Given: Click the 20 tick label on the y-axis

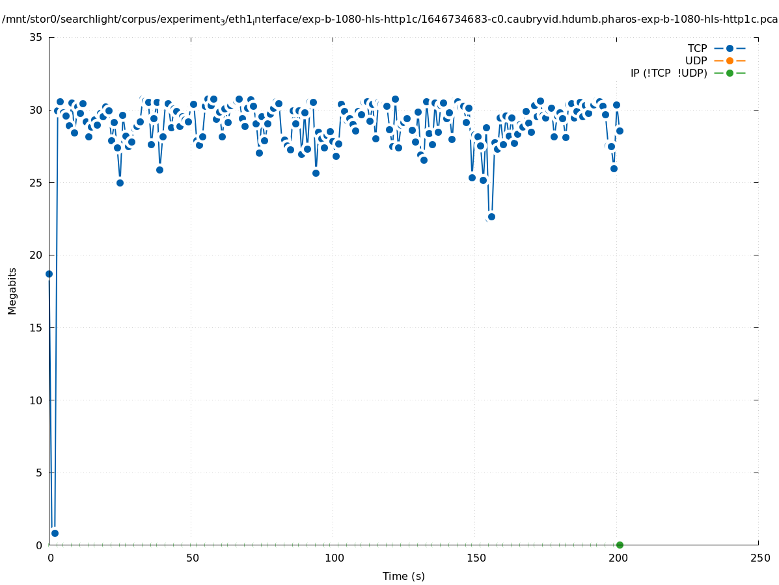Looking at the screenshot, I should 36,255.
